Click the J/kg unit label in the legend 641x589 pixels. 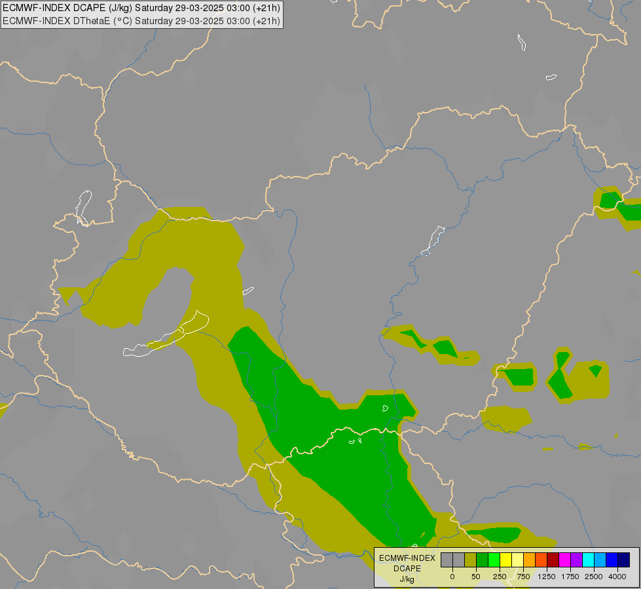point(407,579)
